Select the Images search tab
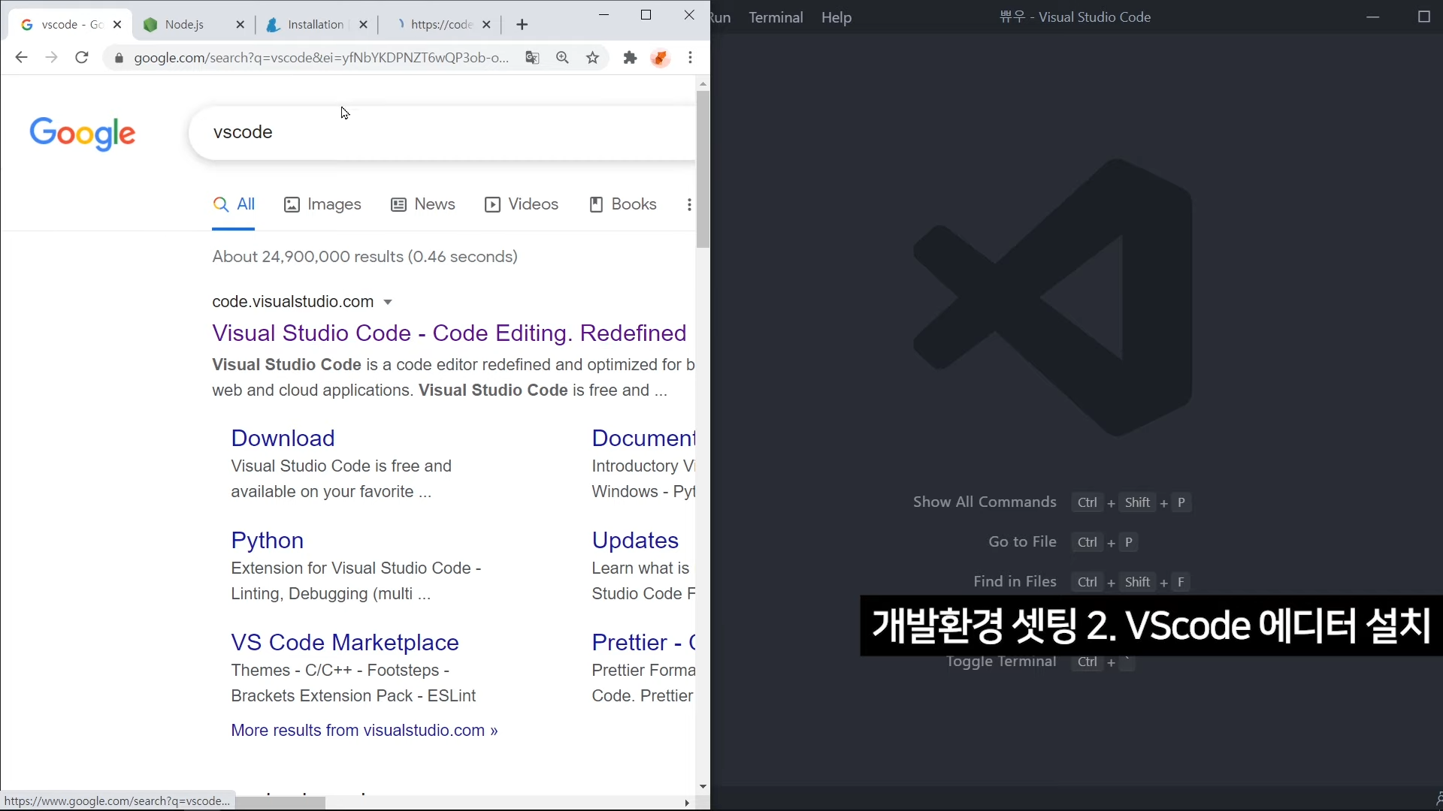The image size is (1443, 811). (x=322, y=204)
